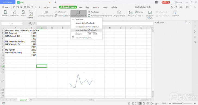
Task: Click the Rotate object icon
Action: pyautogui.click(x=136, y=16)
